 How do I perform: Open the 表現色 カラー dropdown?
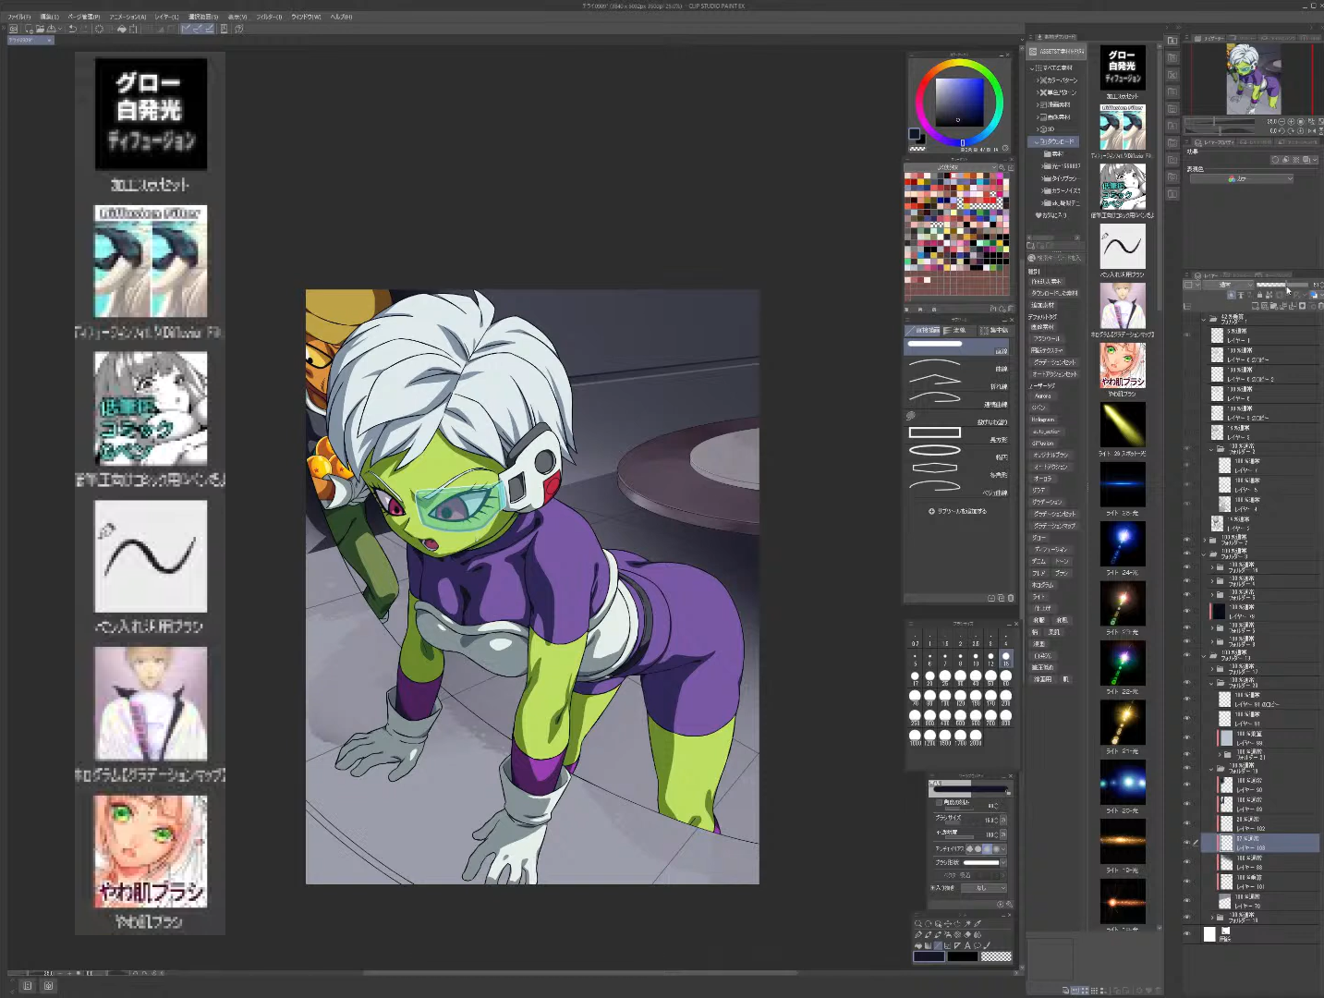pos(1242,178)
